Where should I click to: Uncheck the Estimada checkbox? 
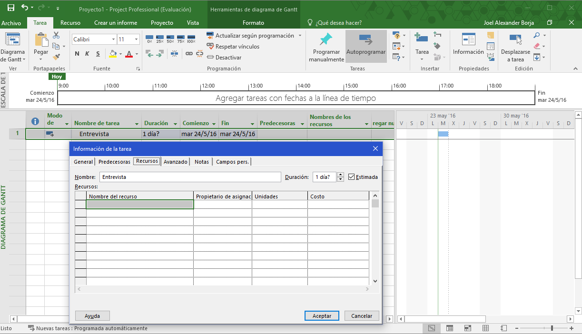[352, 177]
